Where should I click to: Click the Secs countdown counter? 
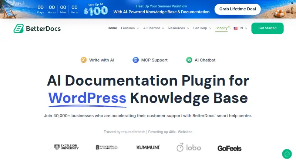tap(74, 9)
